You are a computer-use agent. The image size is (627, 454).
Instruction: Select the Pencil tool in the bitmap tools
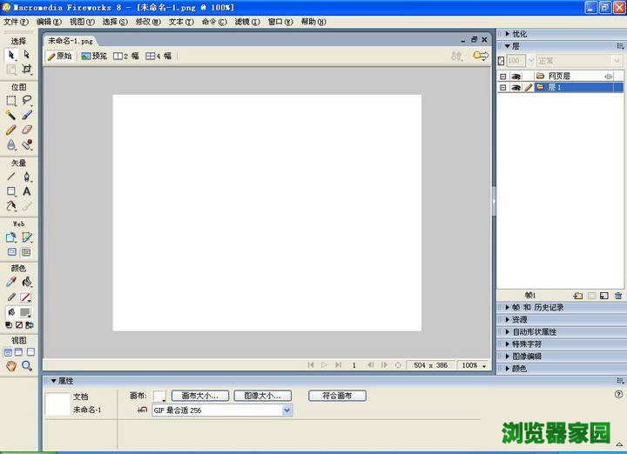click(11, 130)
